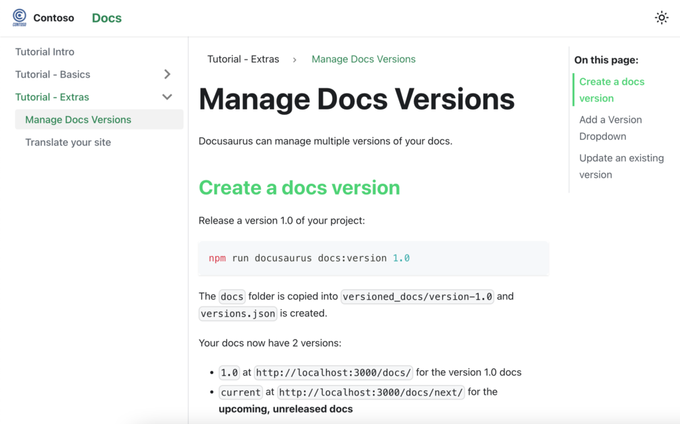Go to the Contoso site title
The image size is (680, 424).
(x=54, y=18)
